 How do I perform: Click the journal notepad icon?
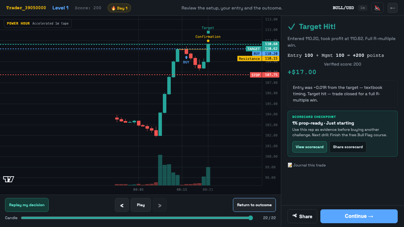click(x=290, y=165)
